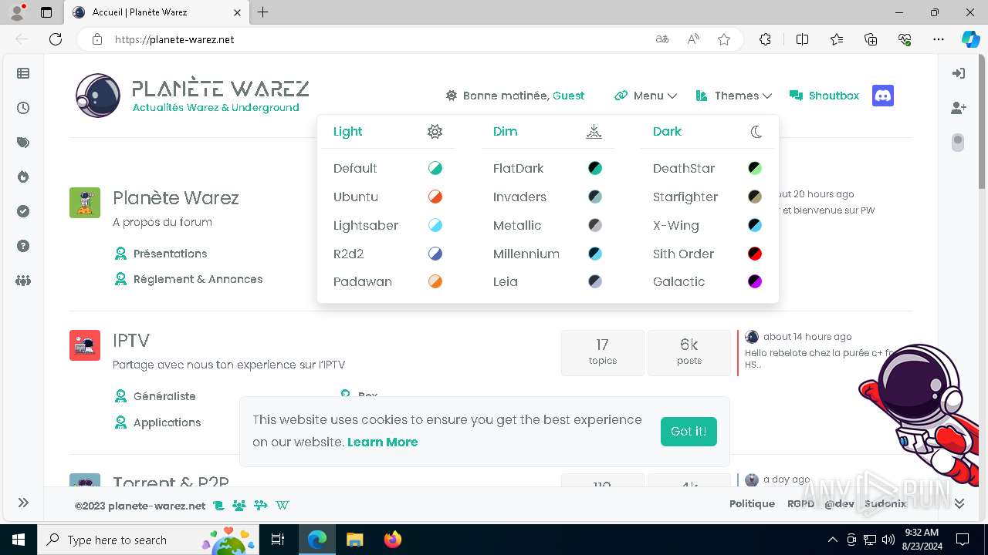
Task: Click the check-circle icon in left sidebar
Action: [x=23, y=211]
